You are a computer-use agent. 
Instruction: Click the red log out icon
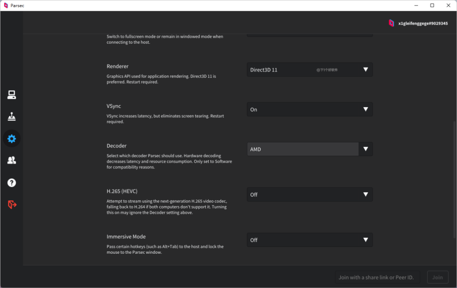point(12,205)
